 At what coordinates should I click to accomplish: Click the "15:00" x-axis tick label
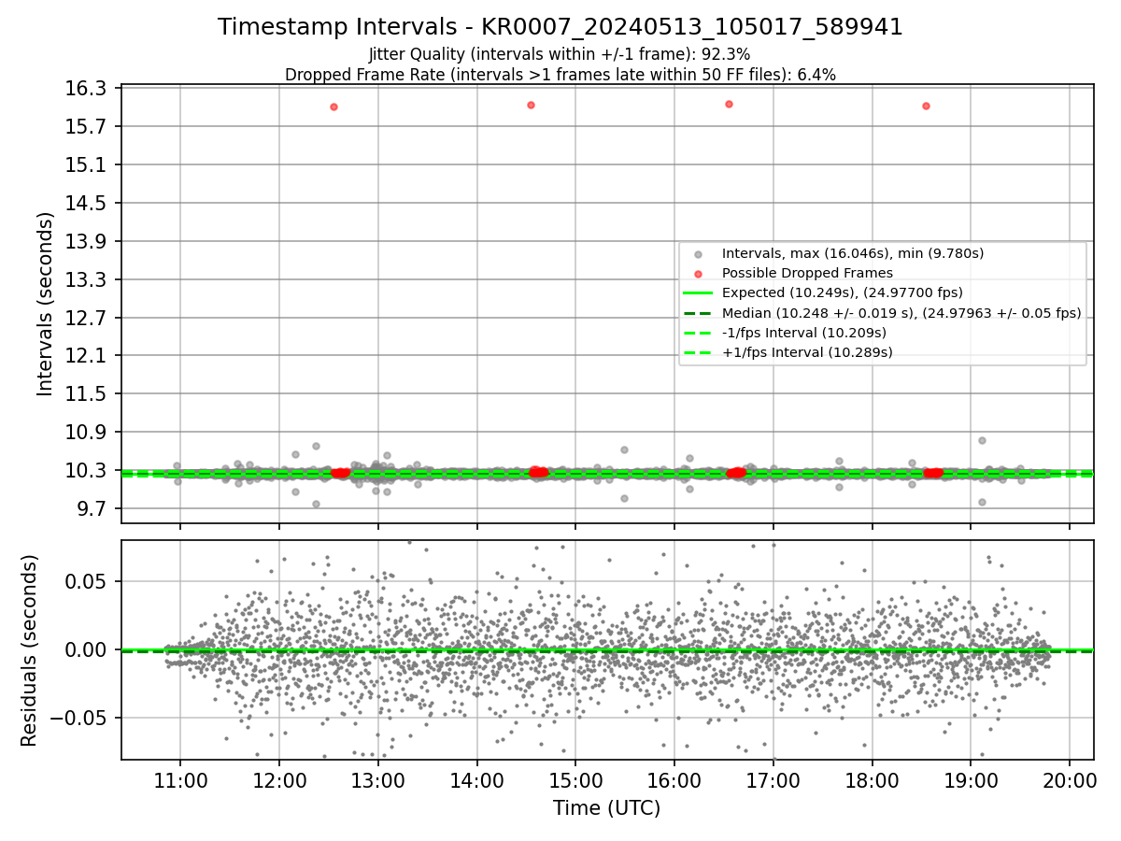point(575,780)
